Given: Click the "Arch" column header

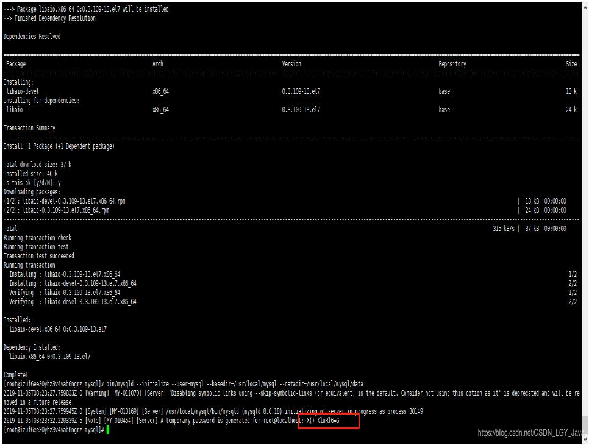Looking at the screenshot, I should (x=157, y=63).
